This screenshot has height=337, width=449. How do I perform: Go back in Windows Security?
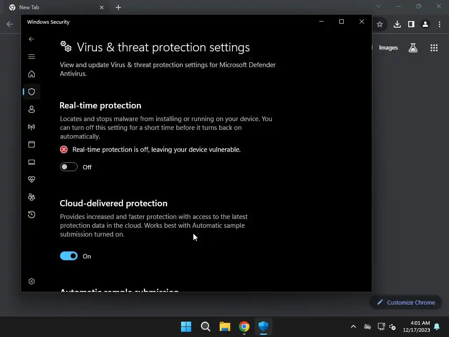click(x=32, y=39)
